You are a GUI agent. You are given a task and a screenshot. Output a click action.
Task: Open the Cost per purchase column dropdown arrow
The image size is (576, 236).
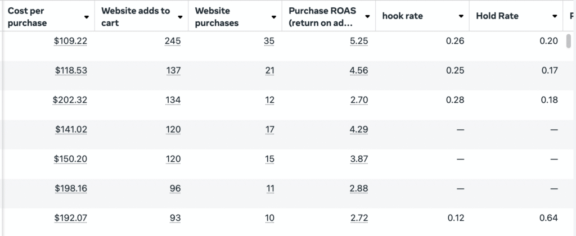(x=86, y=17)
